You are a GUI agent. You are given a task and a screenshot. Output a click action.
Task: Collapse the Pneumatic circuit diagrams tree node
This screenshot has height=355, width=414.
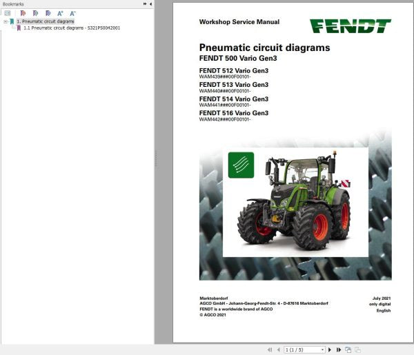[5, 21]
